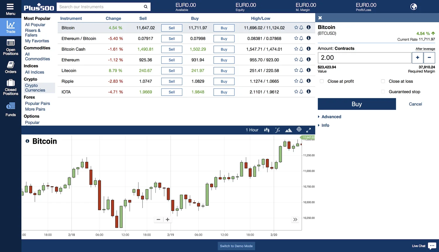439x252 pixels.
Task: Show instrument details for Ripple via info icon
Action: (308, 81)
